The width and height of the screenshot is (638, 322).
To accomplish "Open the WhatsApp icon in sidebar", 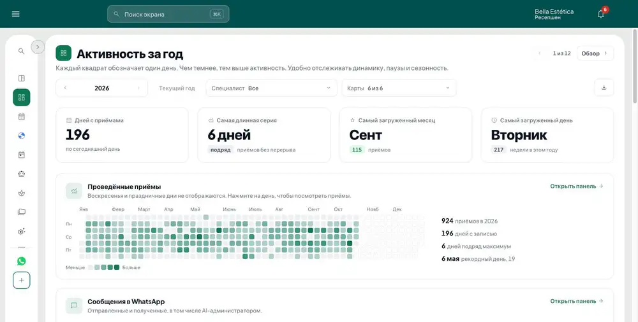I will [22, 261].
